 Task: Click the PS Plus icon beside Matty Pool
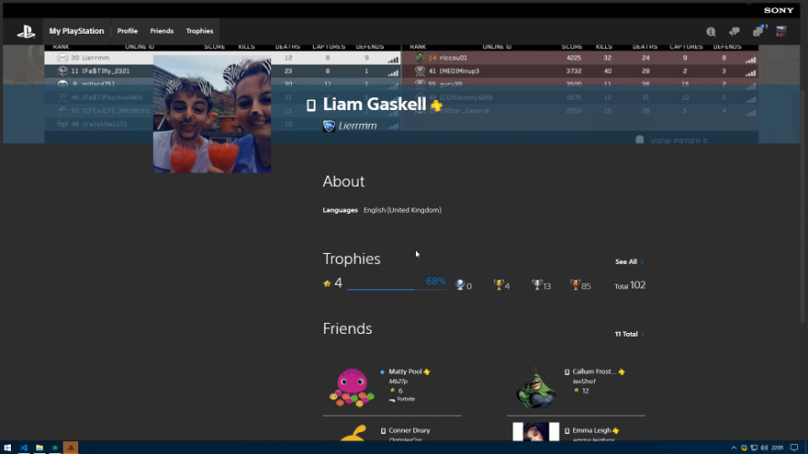[427, 372]
